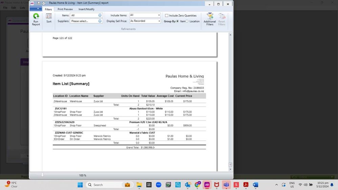This screenshot has height=190, width=338.
Task: Click the zoom slider handle
Action: point(42,175)
